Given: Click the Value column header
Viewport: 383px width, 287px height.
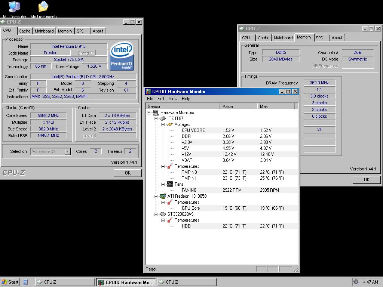Looking at the screenshot, I should pyautogui.click(x=239, y=107).
